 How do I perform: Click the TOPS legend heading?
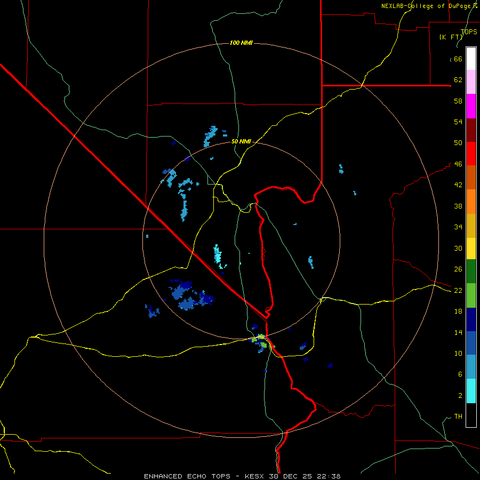[469, 31]
